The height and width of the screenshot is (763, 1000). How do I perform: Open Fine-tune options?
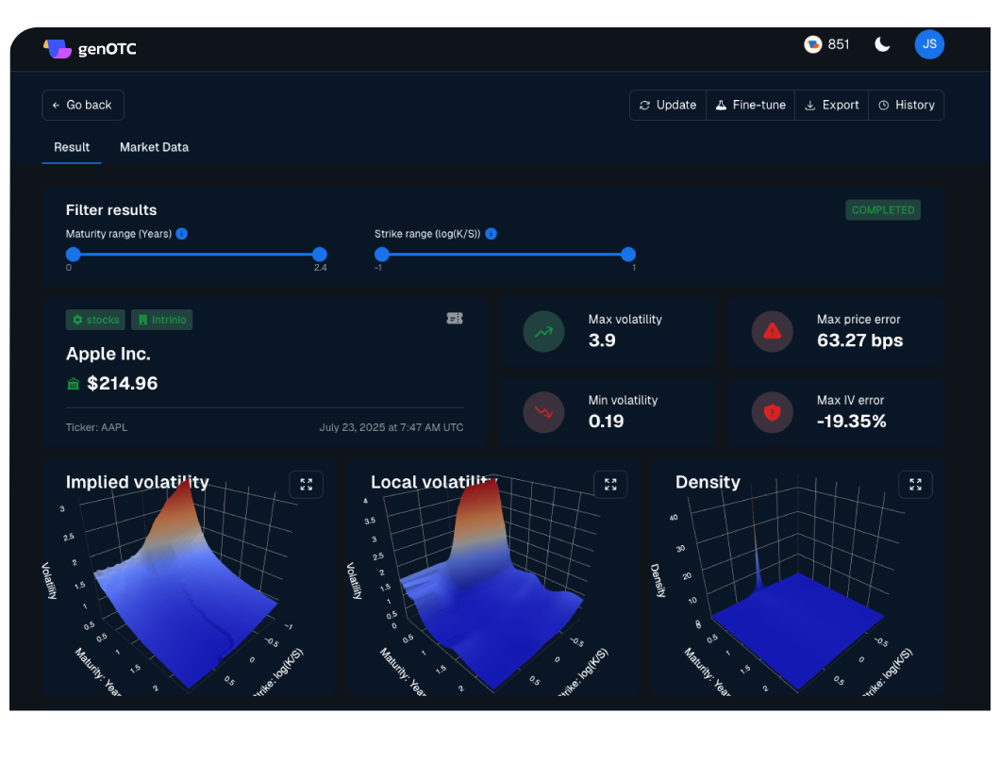tap(751, 106)
